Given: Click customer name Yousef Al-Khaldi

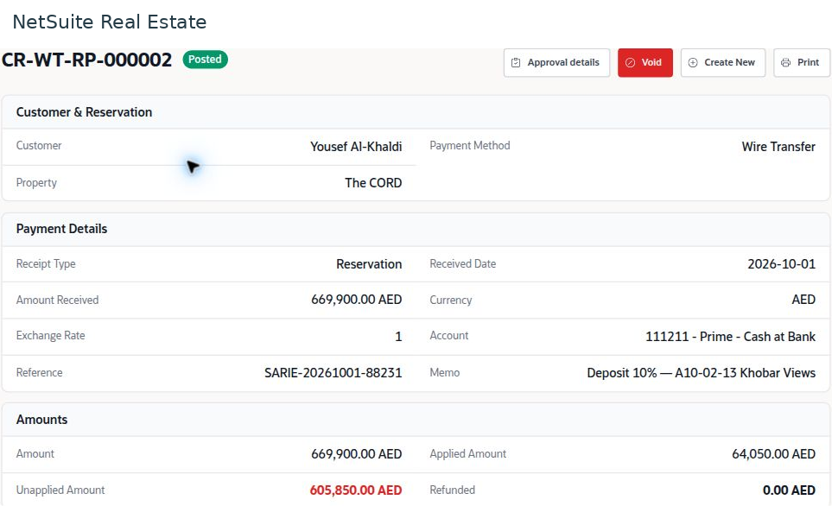Looking at the screenshot, I should [356, 147].
